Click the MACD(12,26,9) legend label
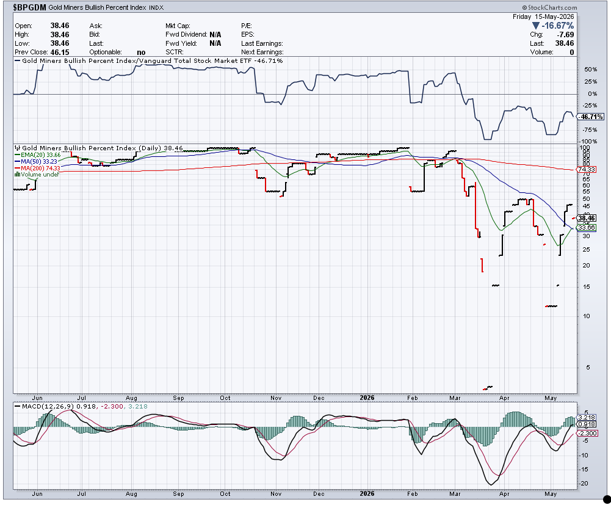The image size is (611, 505). [48, 406]
